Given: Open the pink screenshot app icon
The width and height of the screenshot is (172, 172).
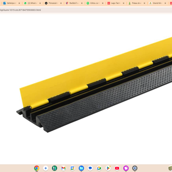Looking at the screenshot, I should coord(126,168).
